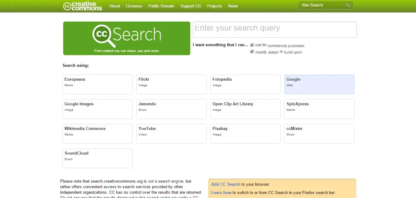Click the tagline Find content you can share
This screenshot has height=198, width=416.
point(127,51)
